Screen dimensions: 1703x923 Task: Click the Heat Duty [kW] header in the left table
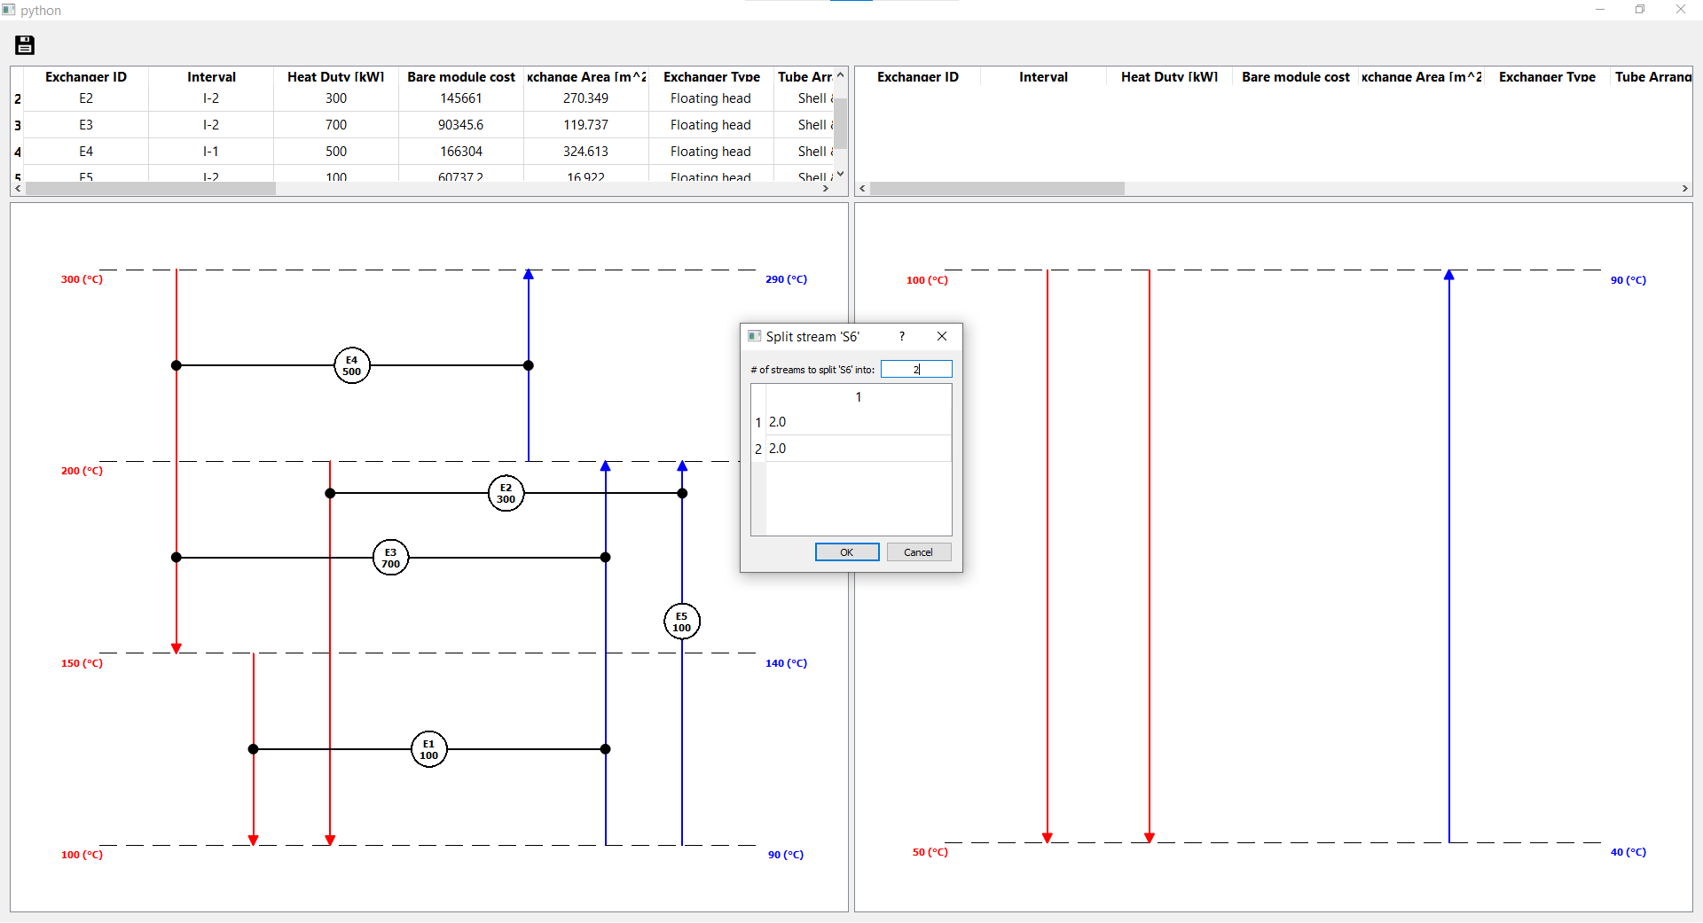pyautogui.click(x=336, y=77)
